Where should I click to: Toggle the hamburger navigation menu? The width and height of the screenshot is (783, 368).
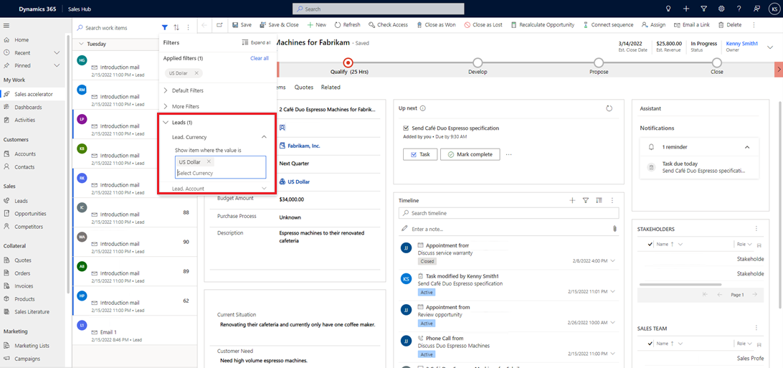[x=6, y=25]
